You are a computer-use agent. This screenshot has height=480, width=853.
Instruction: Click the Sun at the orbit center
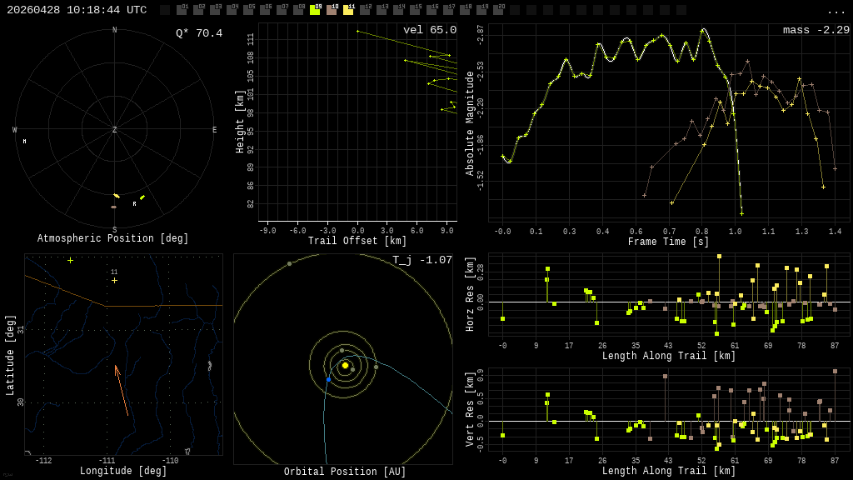click(345, 365)
